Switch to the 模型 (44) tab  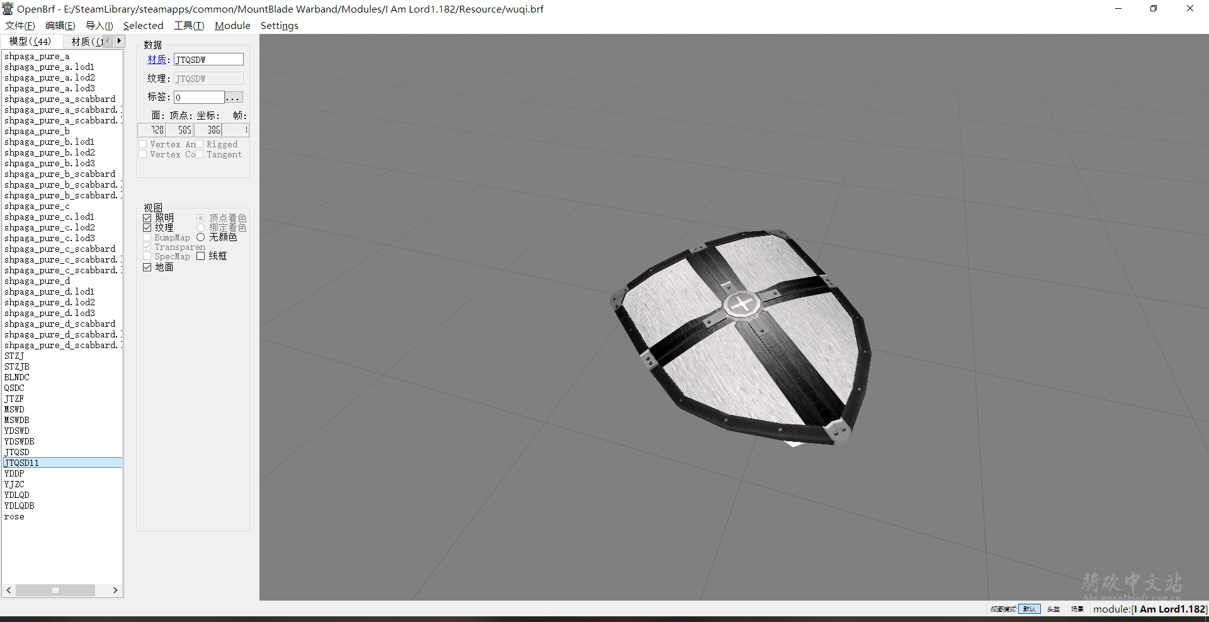30,42
